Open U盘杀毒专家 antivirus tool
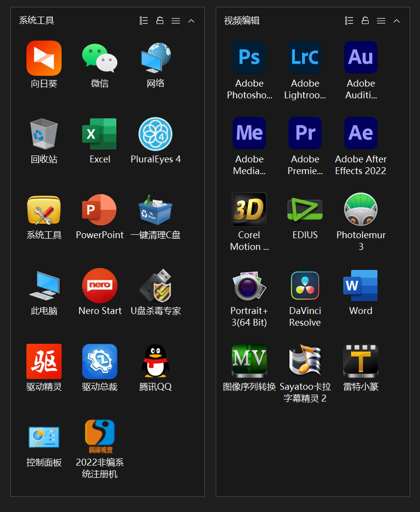Screen dimensions: 420x512 tap(155, 286)
